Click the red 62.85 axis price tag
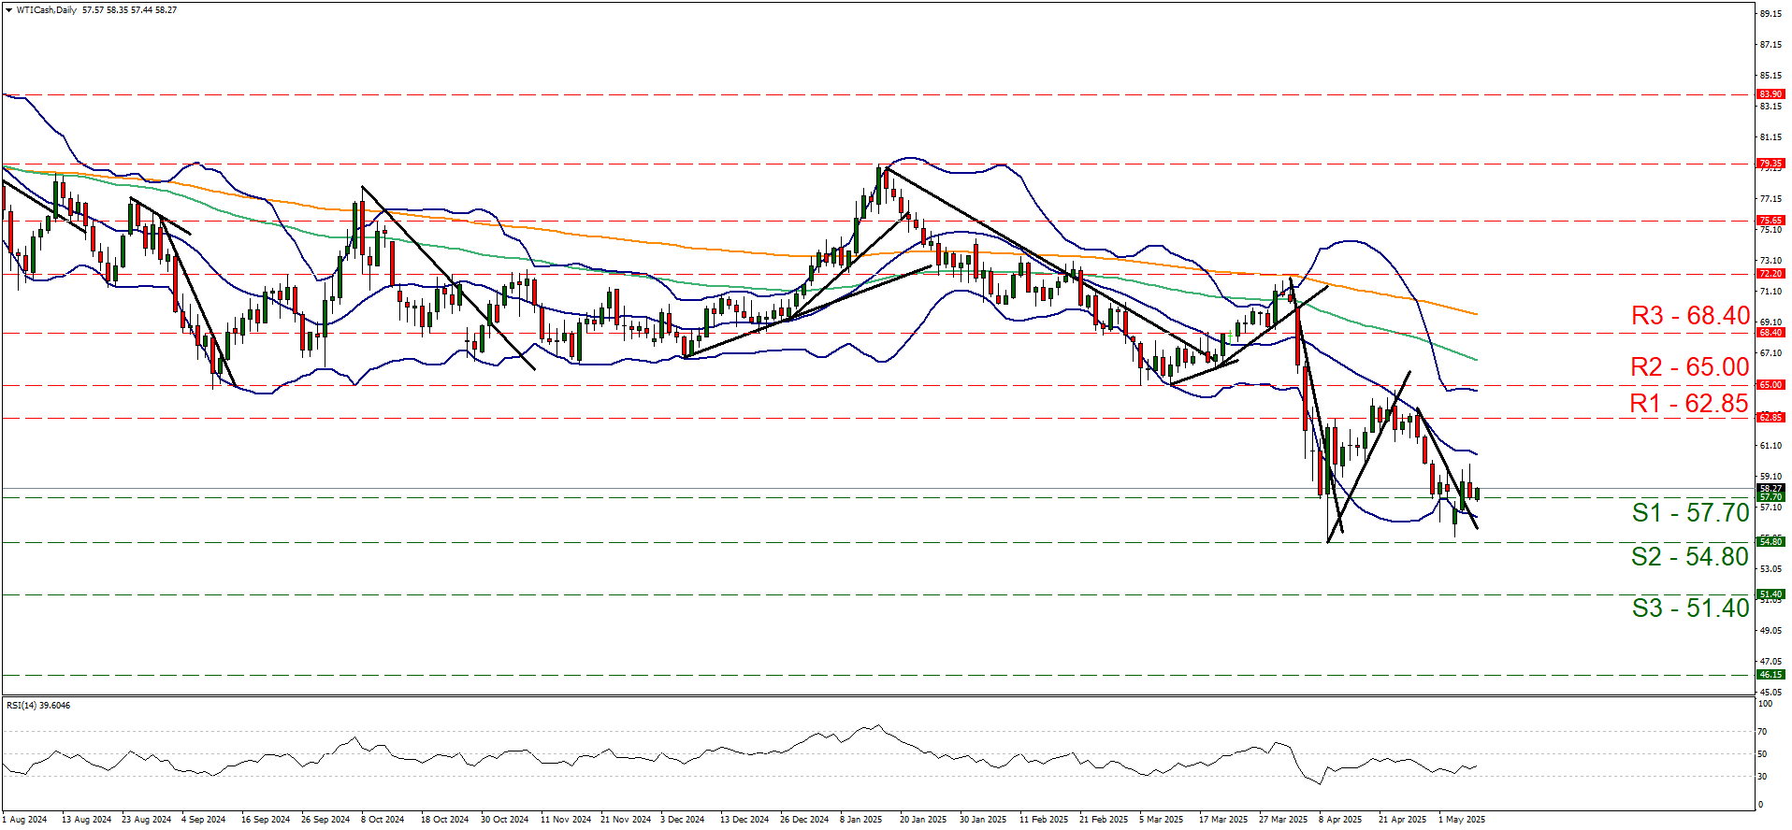 [x=1770, y=418]
